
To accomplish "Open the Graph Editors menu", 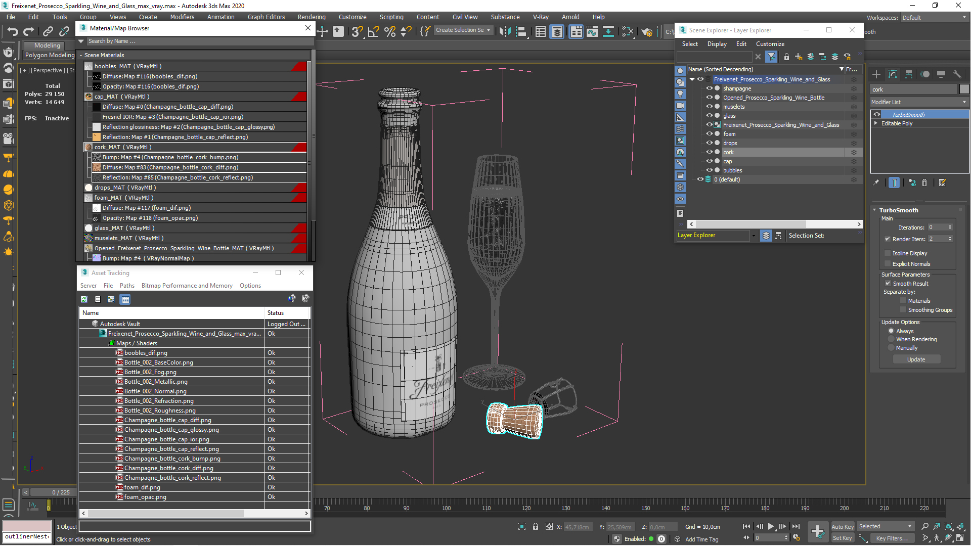I will pos(266,17).
